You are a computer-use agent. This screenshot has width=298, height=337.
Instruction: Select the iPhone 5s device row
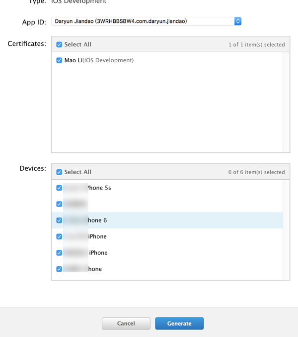click(169, 188)
